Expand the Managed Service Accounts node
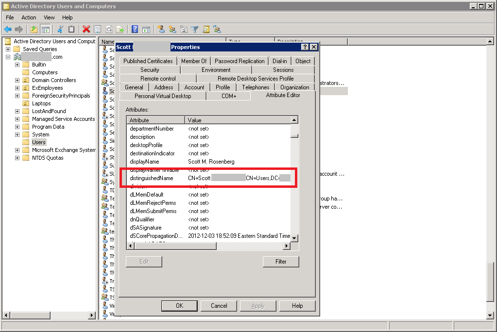 click(x=17, y=119)
